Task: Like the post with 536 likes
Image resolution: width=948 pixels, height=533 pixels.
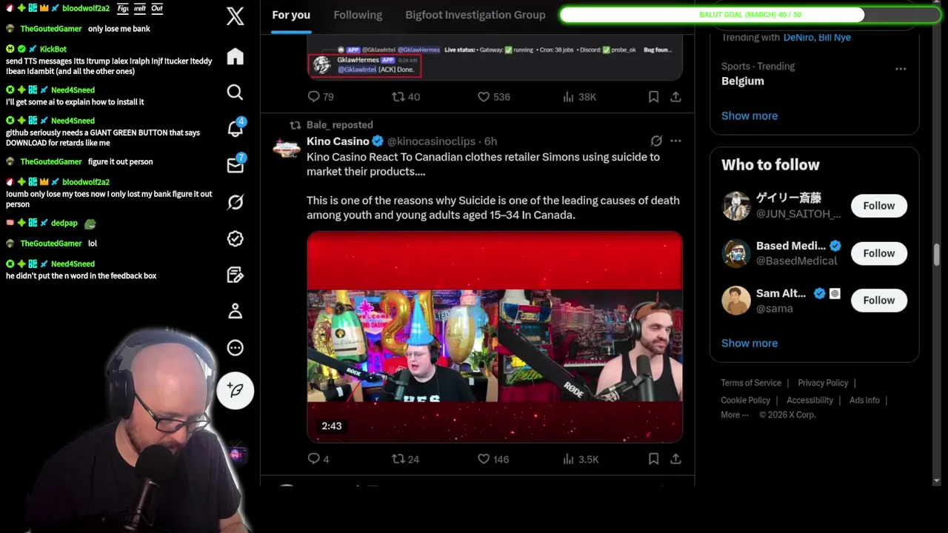Action: 493,96
